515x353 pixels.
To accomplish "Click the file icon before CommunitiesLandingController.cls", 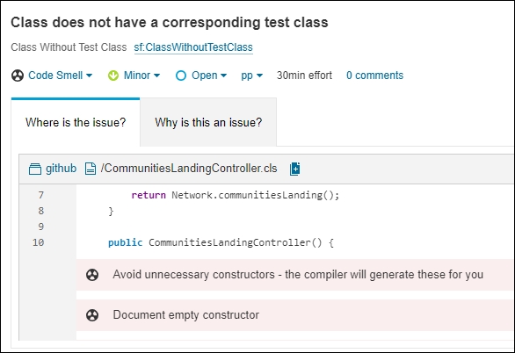I will point(91,169).
